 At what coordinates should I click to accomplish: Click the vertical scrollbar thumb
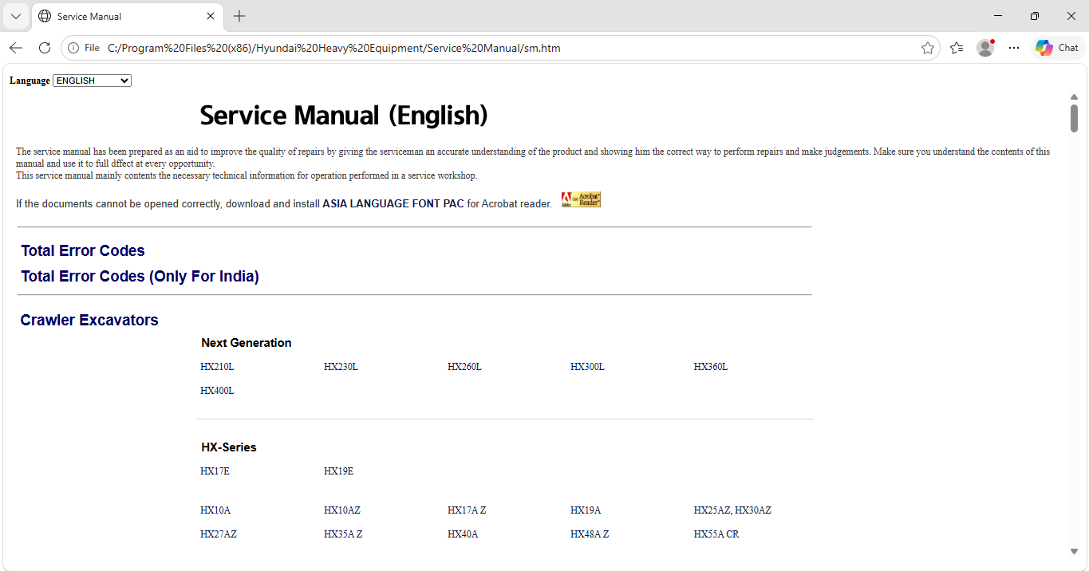coord(1074,118)
